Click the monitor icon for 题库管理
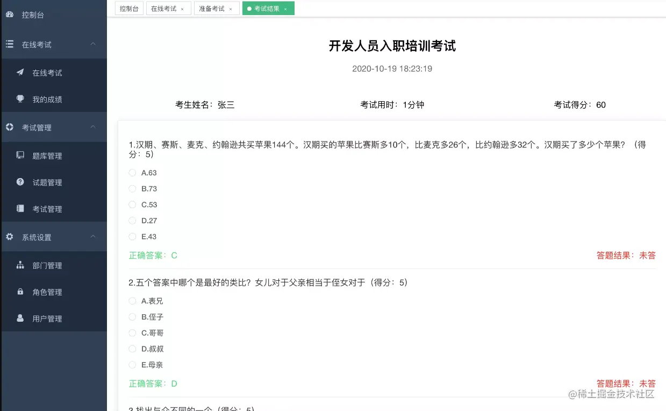 click(x=20, y=155)
